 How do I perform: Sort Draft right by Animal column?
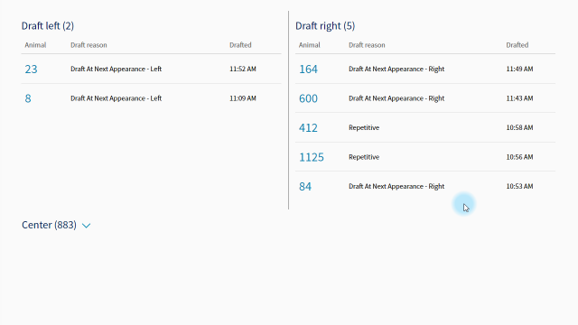(x=309, y=45)
